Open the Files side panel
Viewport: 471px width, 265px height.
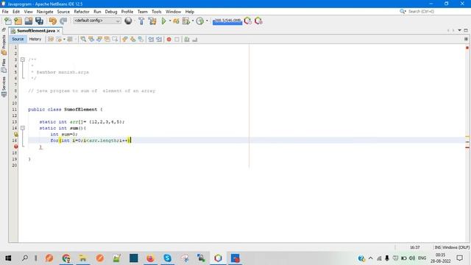[x=4, y=66]
